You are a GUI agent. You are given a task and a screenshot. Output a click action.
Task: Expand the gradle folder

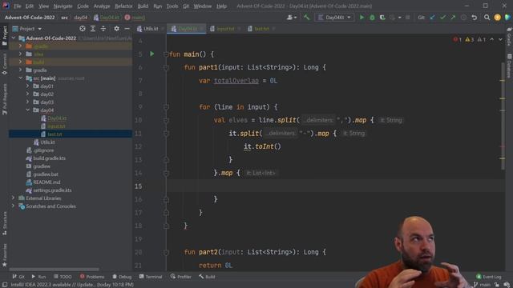tap(20, 70)
